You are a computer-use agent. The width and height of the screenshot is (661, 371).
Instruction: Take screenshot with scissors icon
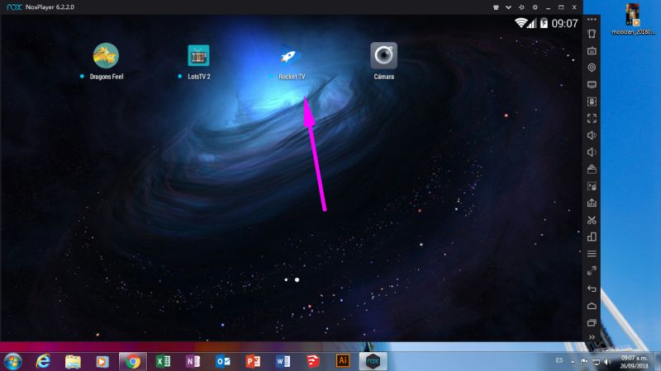592,220
